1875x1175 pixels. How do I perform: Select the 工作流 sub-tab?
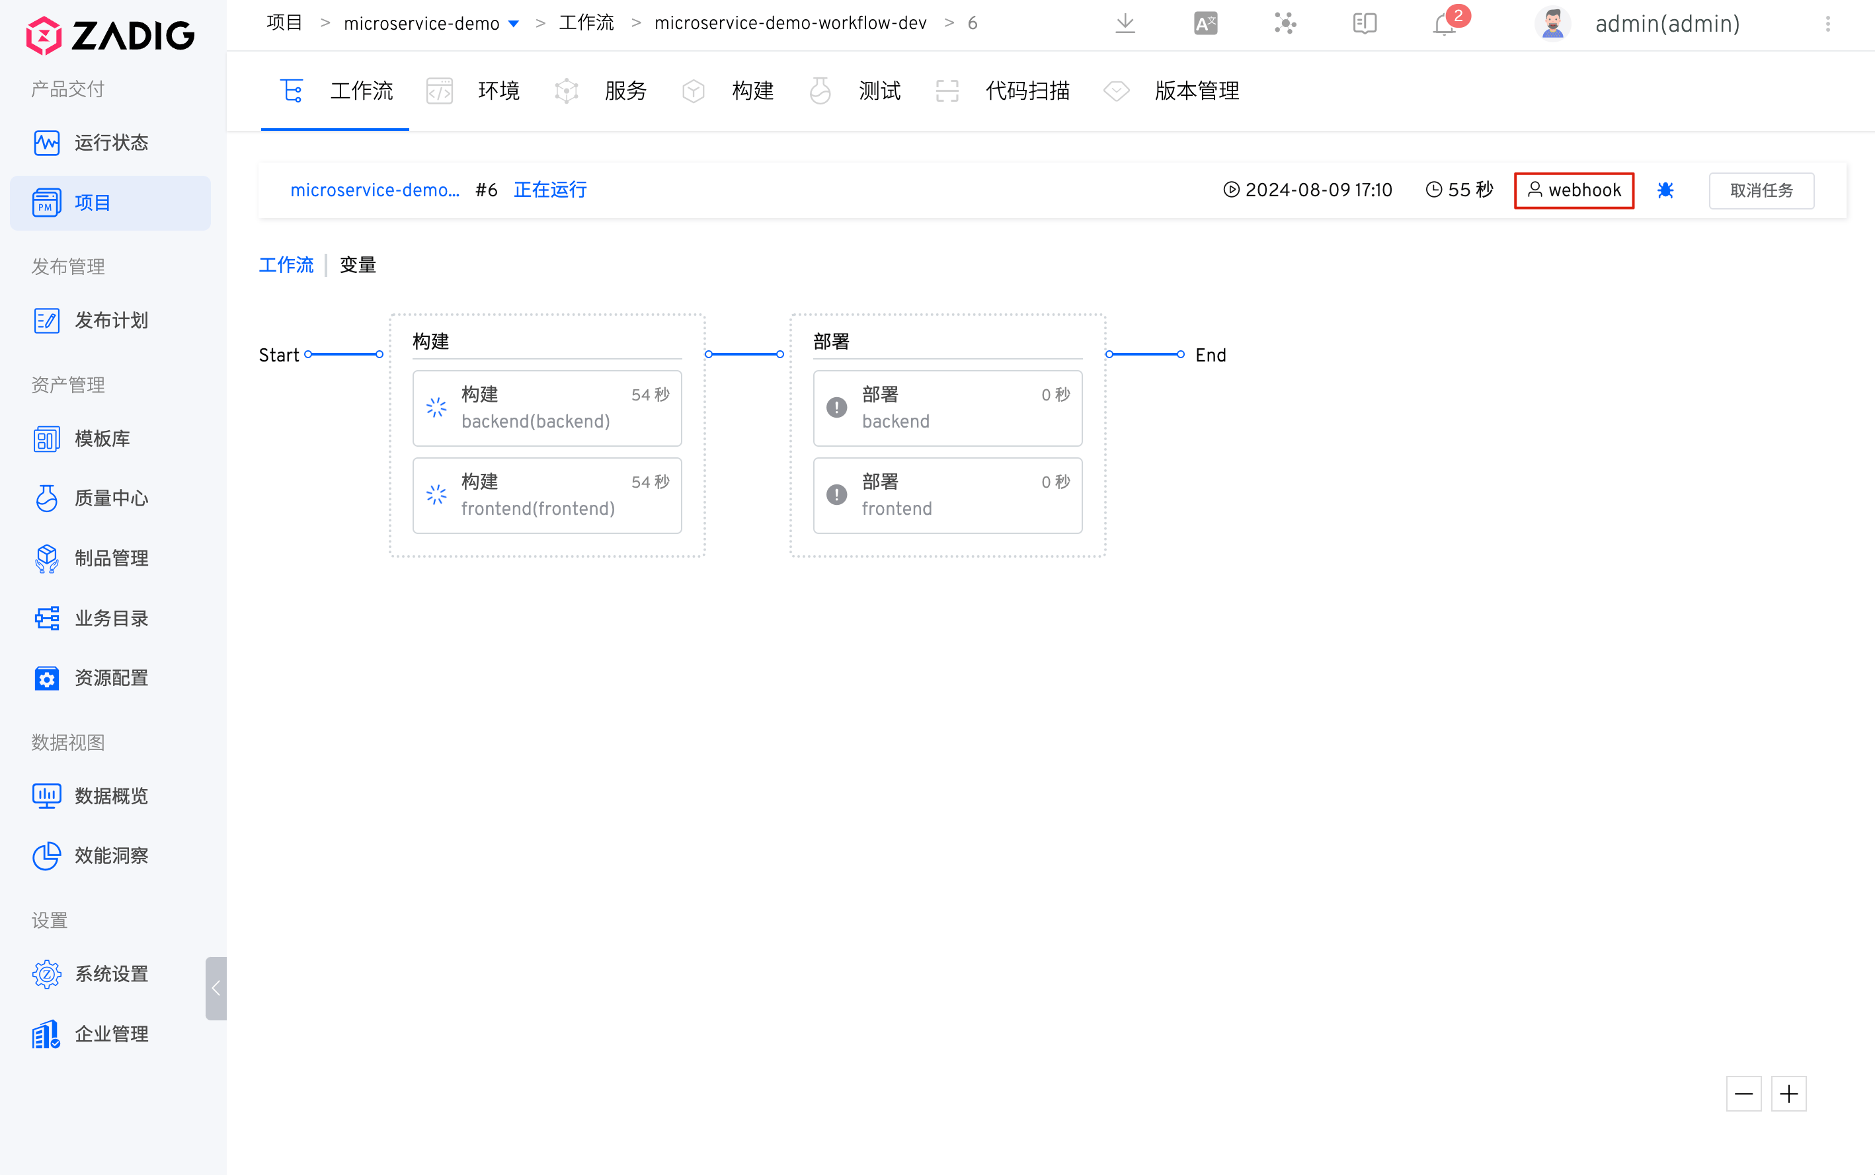[x=286, y=265]
